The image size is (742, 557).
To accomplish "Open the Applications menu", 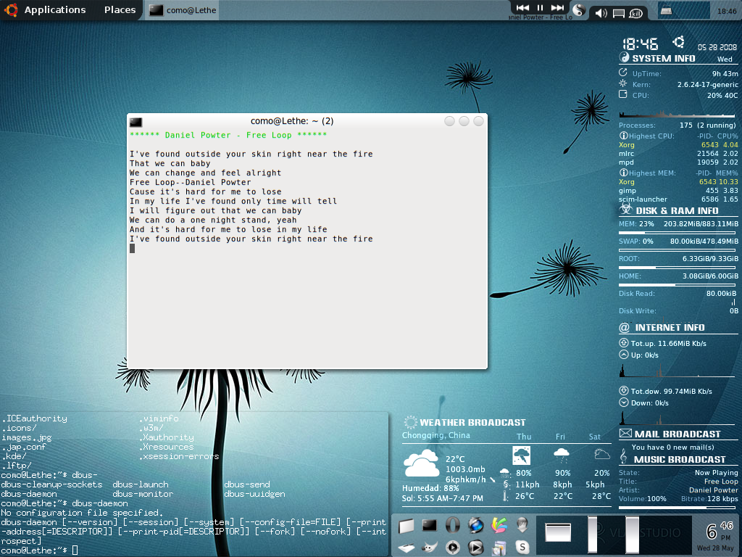I will coord(55,10).
